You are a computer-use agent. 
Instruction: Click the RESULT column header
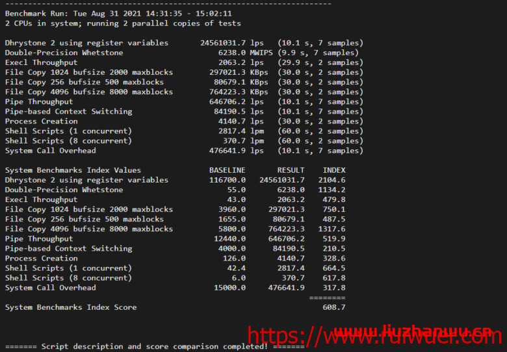pos(291,170)
